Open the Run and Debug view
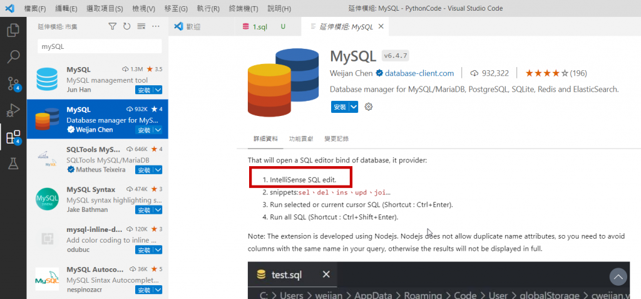The width and height of the screenshot is (641, 299). tap(13, 110)
